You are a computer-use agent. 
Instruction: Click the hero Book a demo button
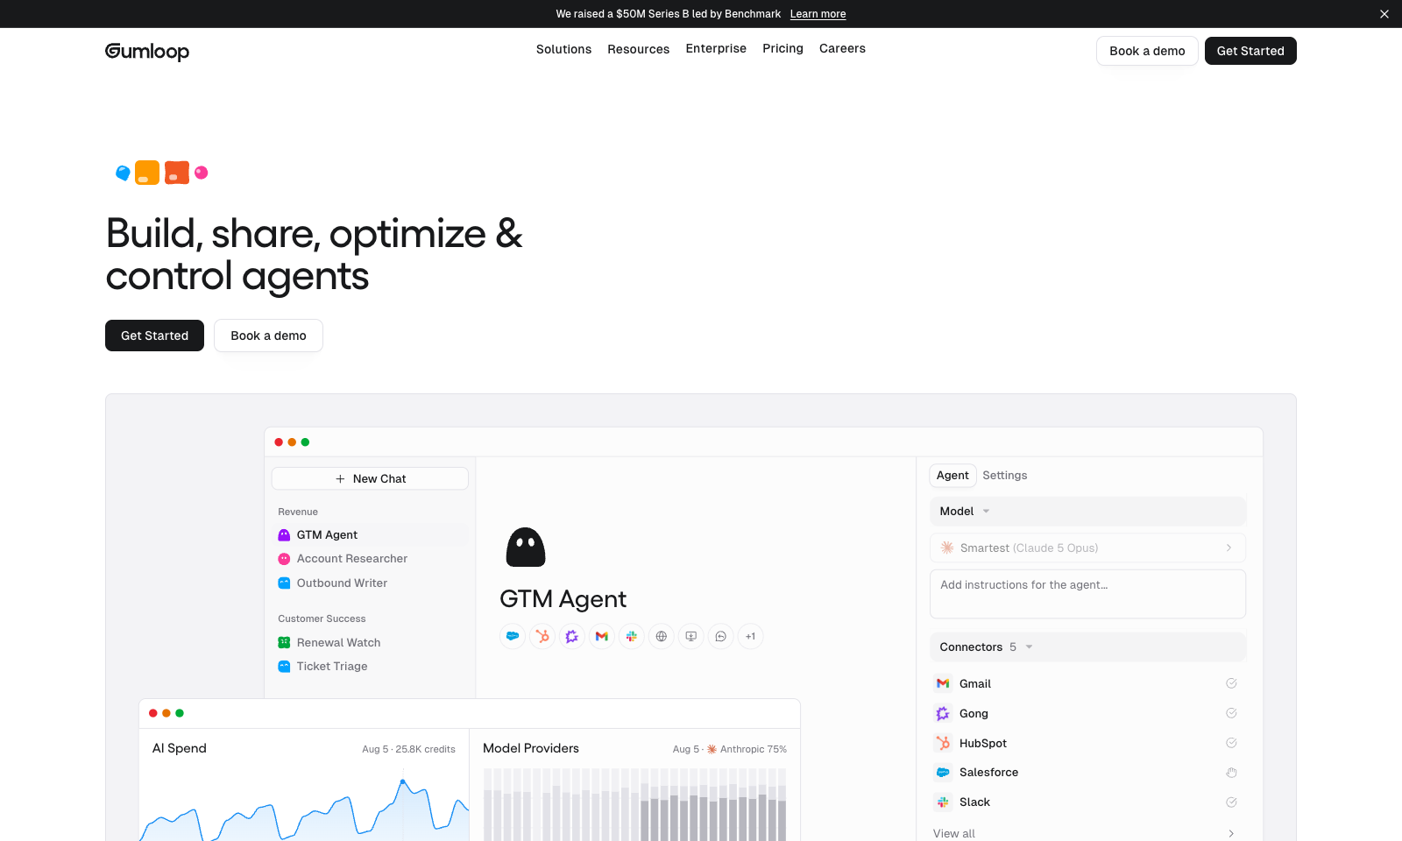tap(268, 336)
